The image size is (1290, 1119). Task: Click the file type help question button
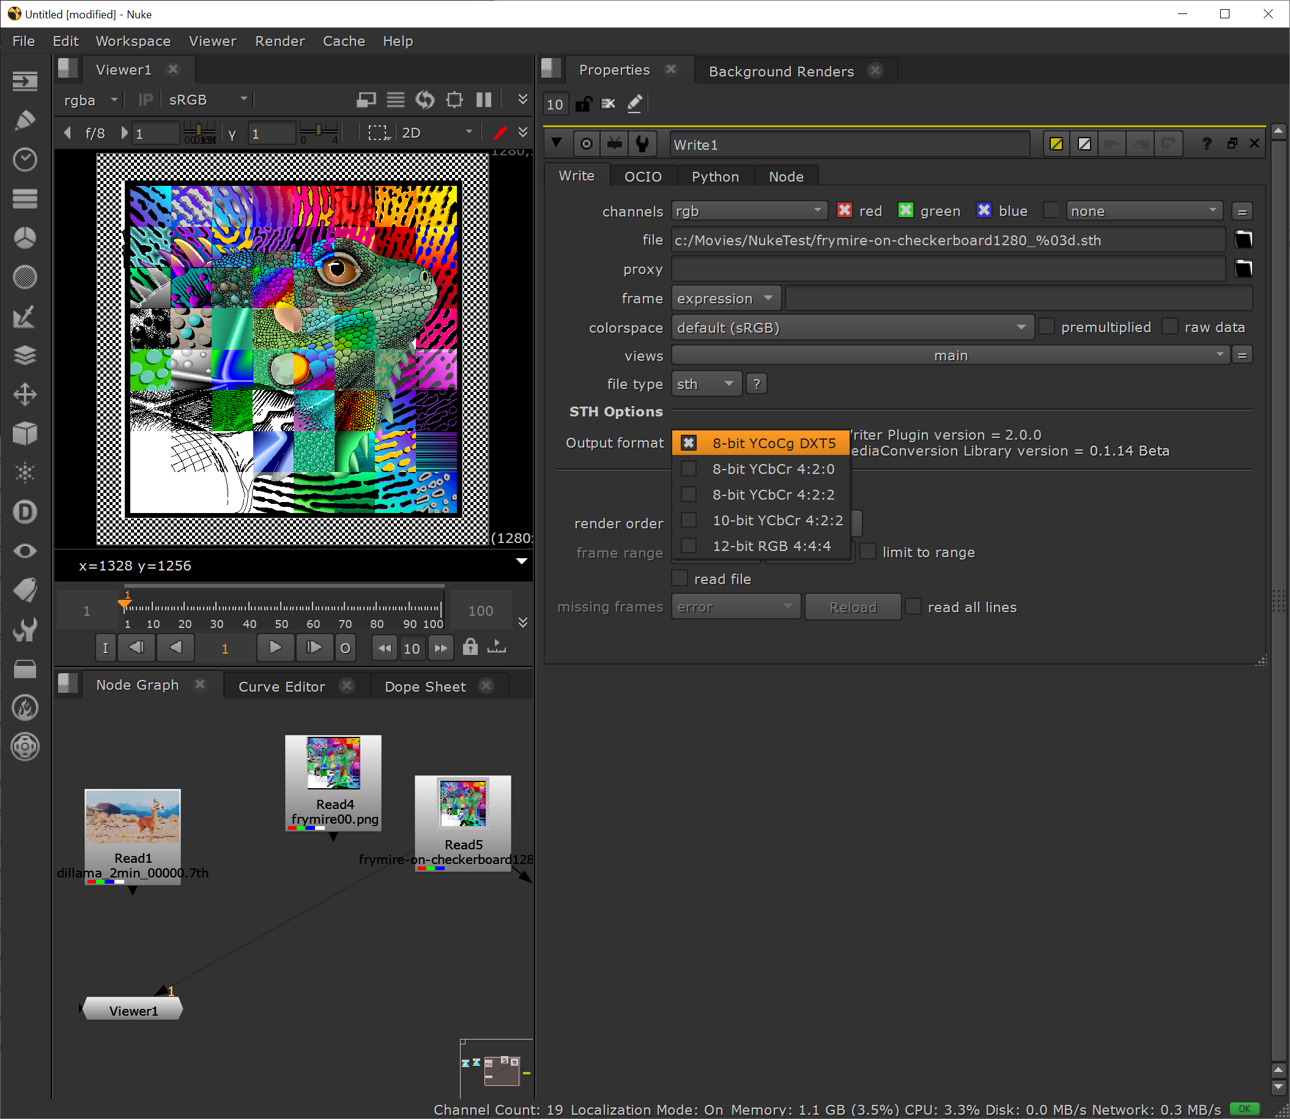757,383
